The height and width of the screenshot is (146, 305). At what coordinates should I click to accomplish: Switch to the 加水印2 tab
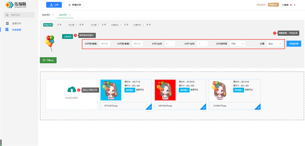pyautogui.click(x=63, y=15)
